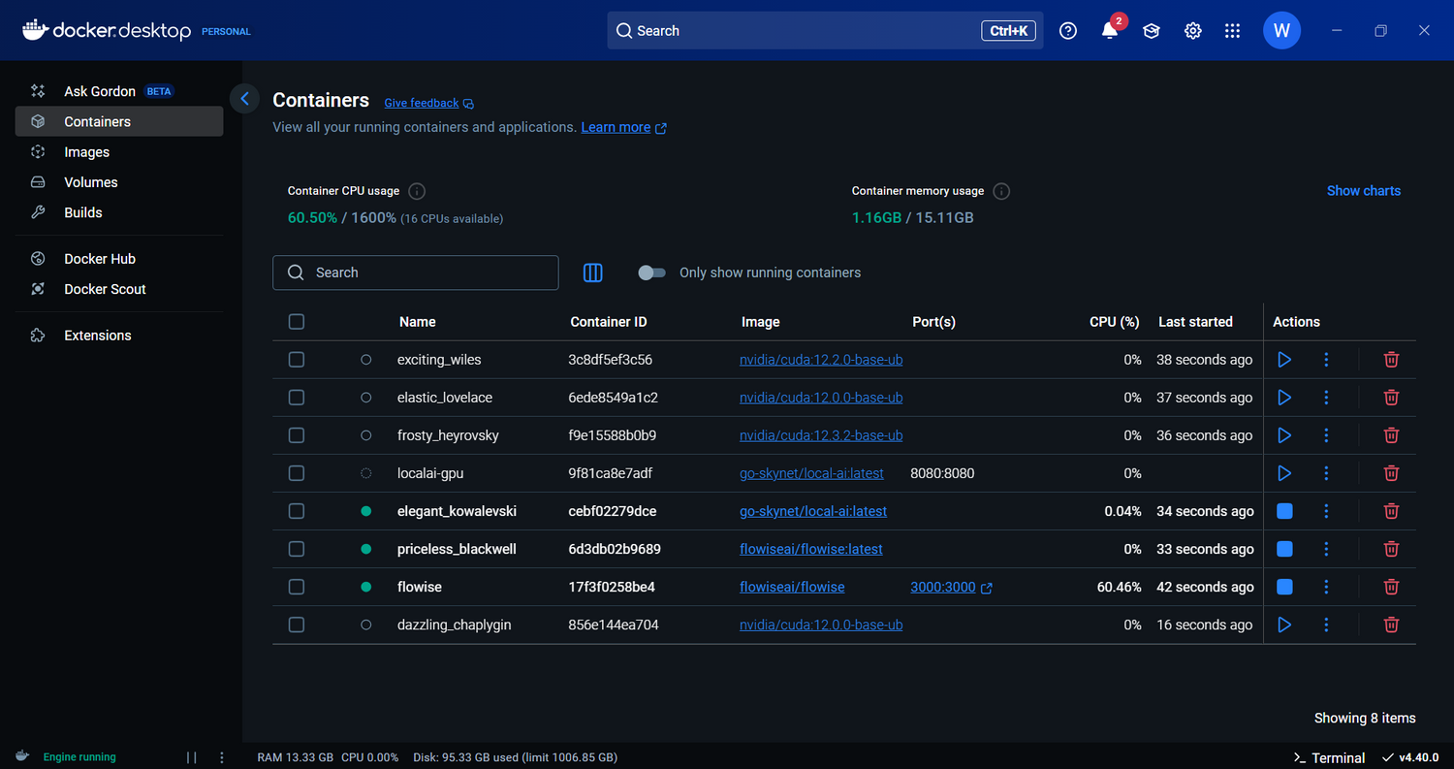
Task: Stop the elegant_kowalevski container
Action: coord(1284,511)
